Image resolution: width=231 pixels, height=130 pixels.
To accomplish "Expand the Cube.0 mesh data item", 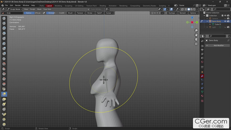I will click(210, 24).
